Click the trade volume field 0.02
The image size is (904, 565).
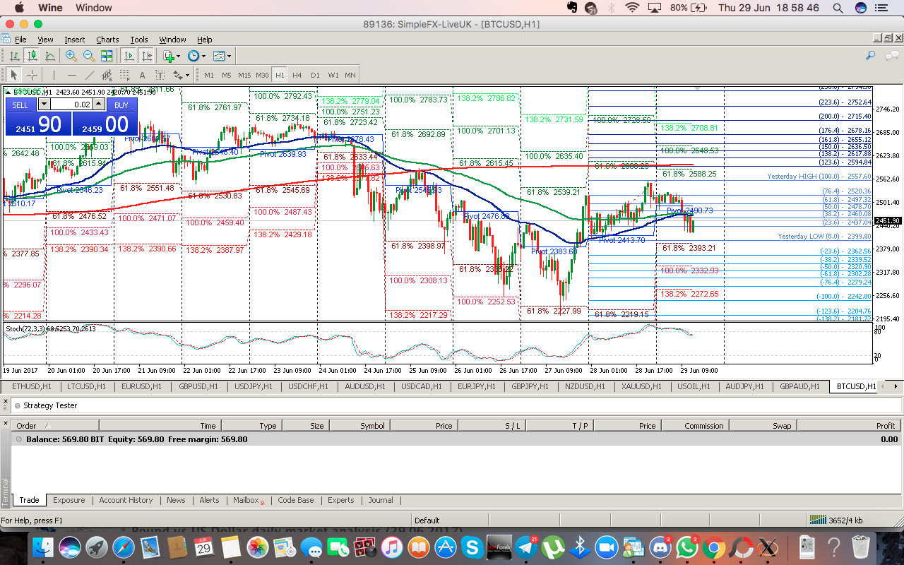tap(71, 105)
